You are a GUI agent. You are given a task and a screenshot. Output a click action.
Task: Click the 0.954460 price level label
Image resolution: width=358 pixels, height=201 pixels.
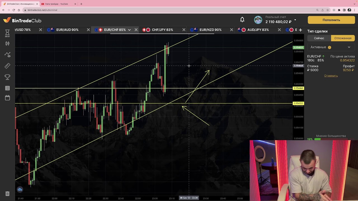point(298,88)
